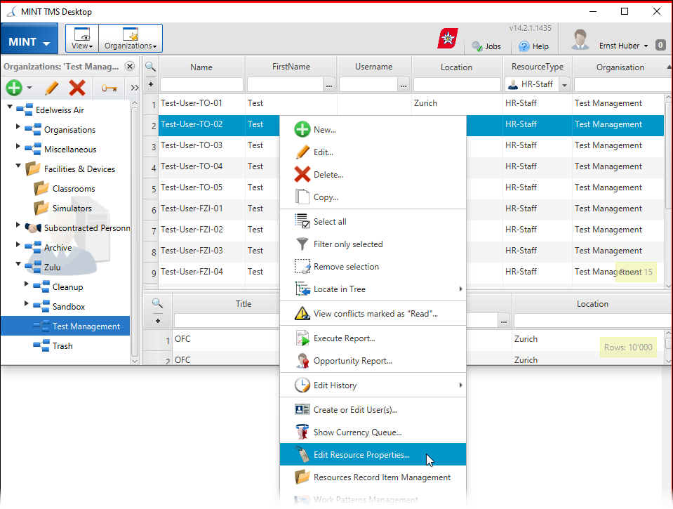
Task: Click the Location filter input in upper grid
Action: click(457, 84)
